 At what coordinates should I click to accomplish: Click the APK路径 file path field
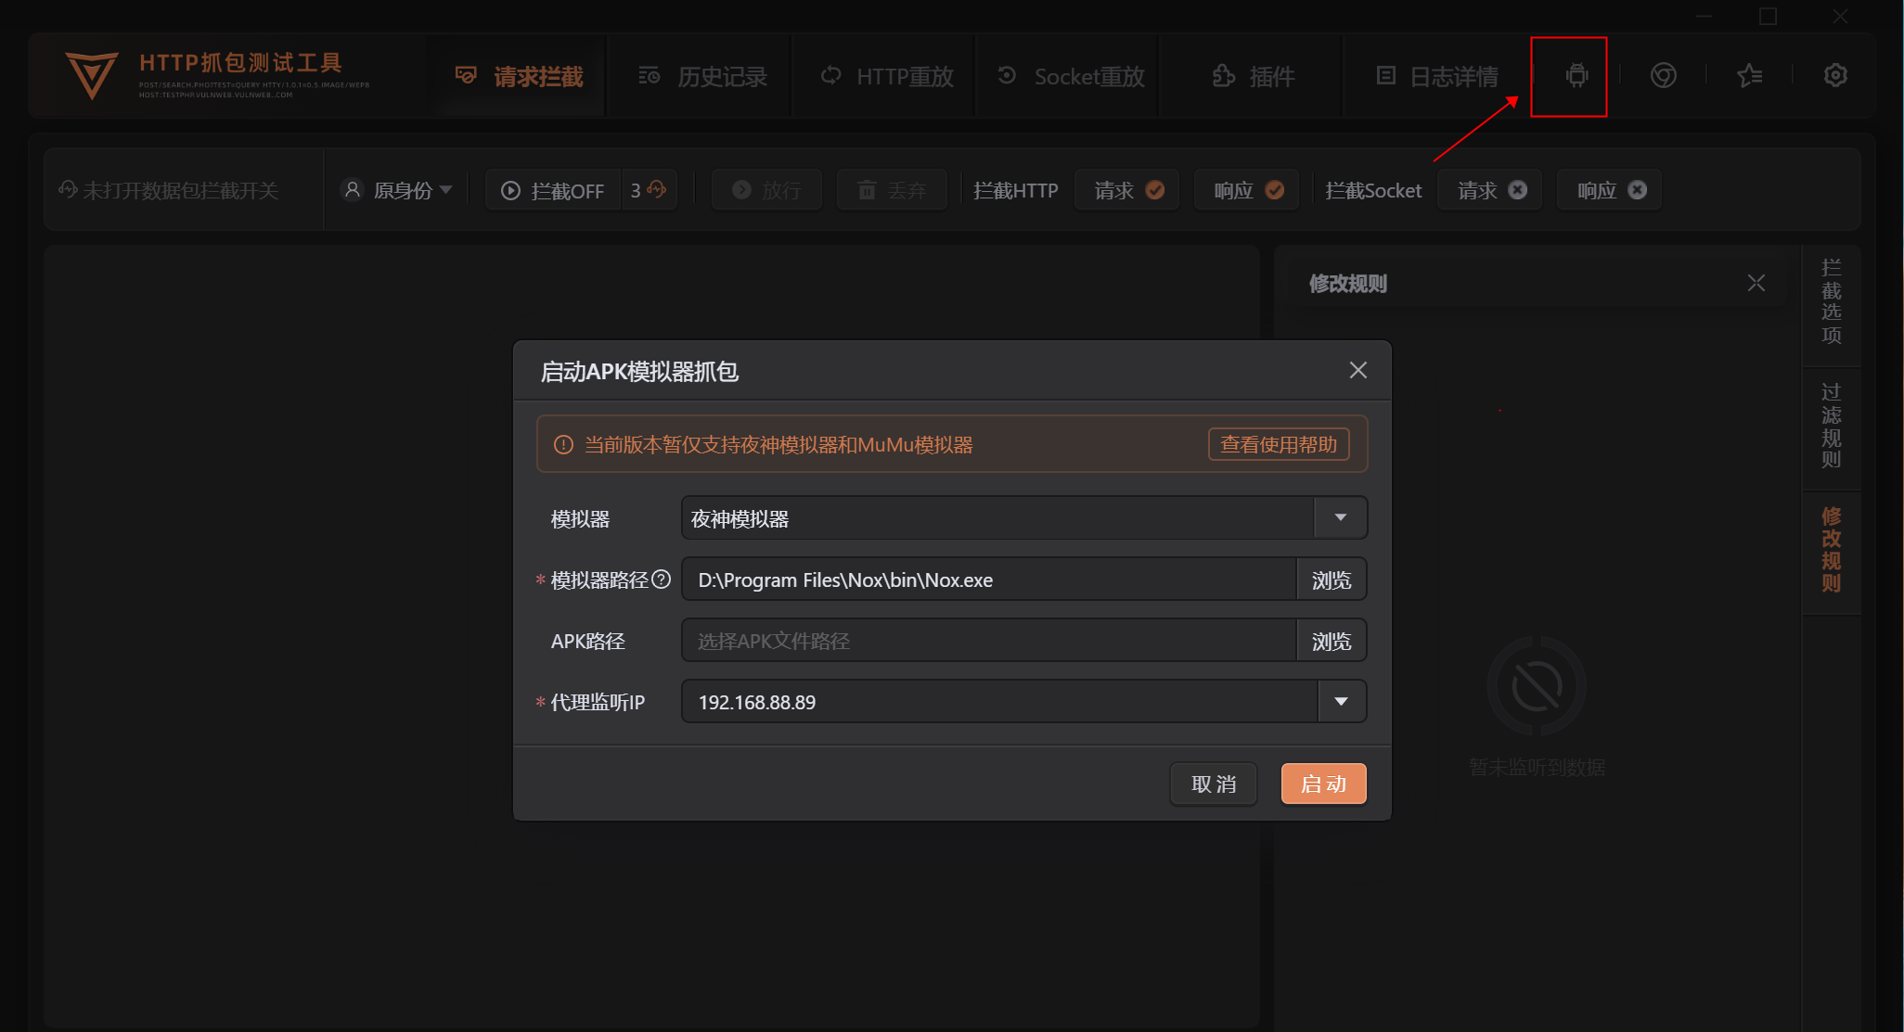click(988, 641)
